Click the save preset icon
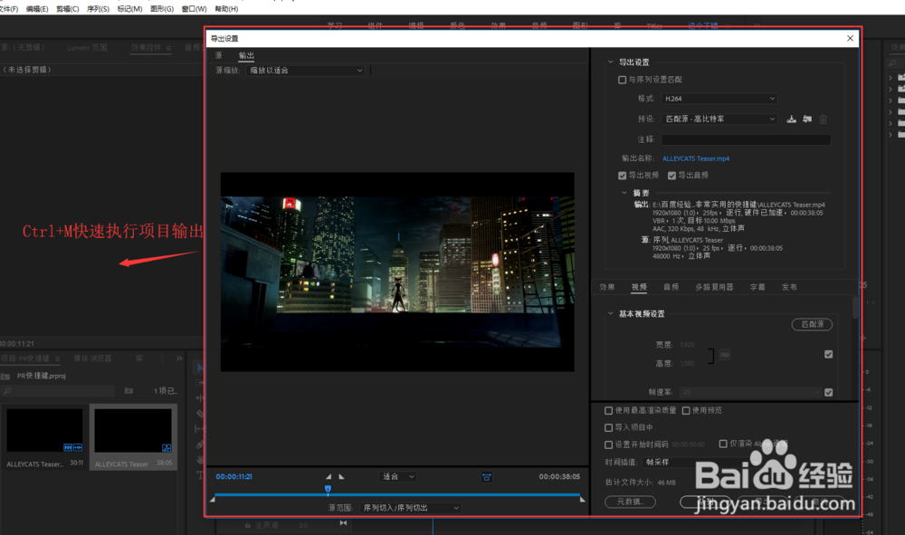Image resolution: width=905 pixels, height=535 pixels. click(791, 119)
